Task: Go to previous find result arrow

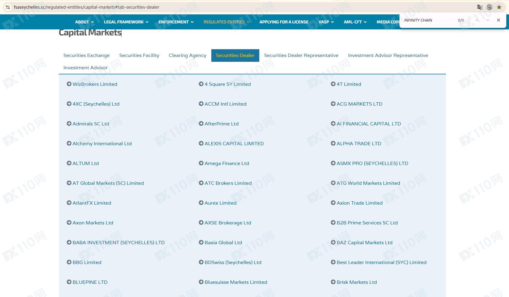Action: [x=477, y=20]
